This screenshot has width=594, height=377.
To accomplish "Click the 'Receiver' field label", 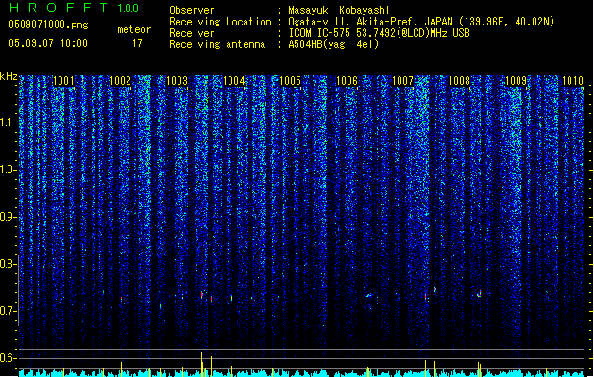I will [x=192, y=33].
